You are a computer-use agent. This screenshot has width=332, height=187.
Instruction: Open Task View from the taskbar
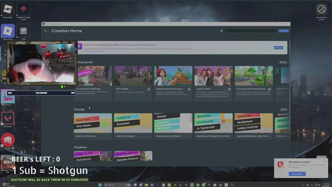[x=135, y=185]
